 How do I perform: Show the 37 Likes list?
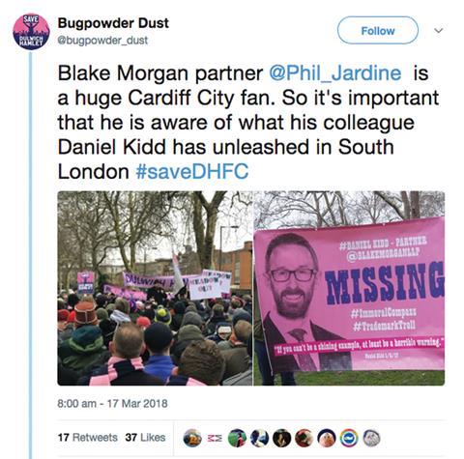coord(145,438)
